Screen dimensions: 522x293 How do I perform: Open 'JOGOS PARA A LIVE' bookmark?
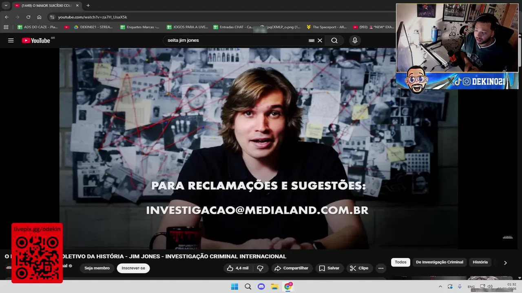pos(187,27)
